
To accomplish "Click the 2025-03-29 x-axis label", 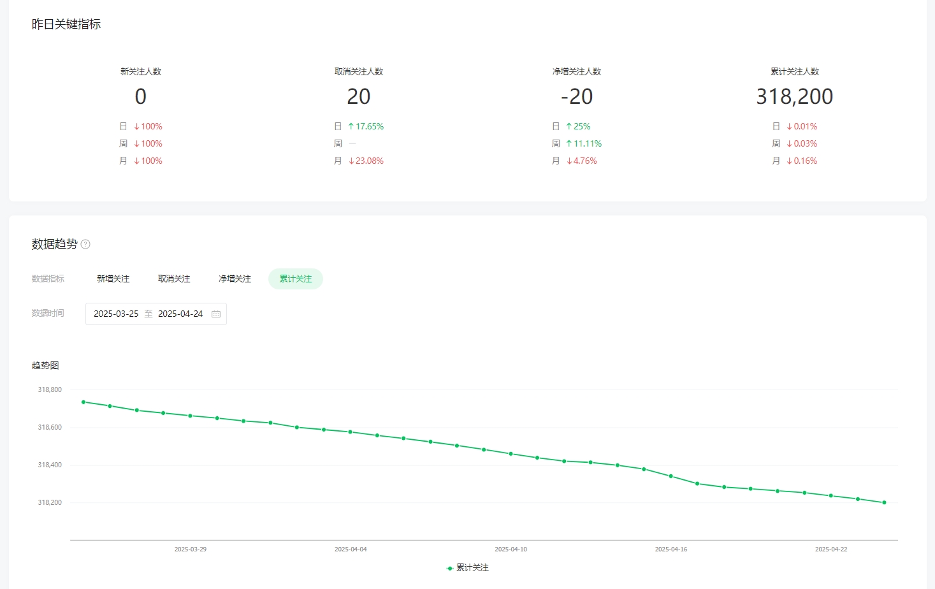I will [191, 549].
